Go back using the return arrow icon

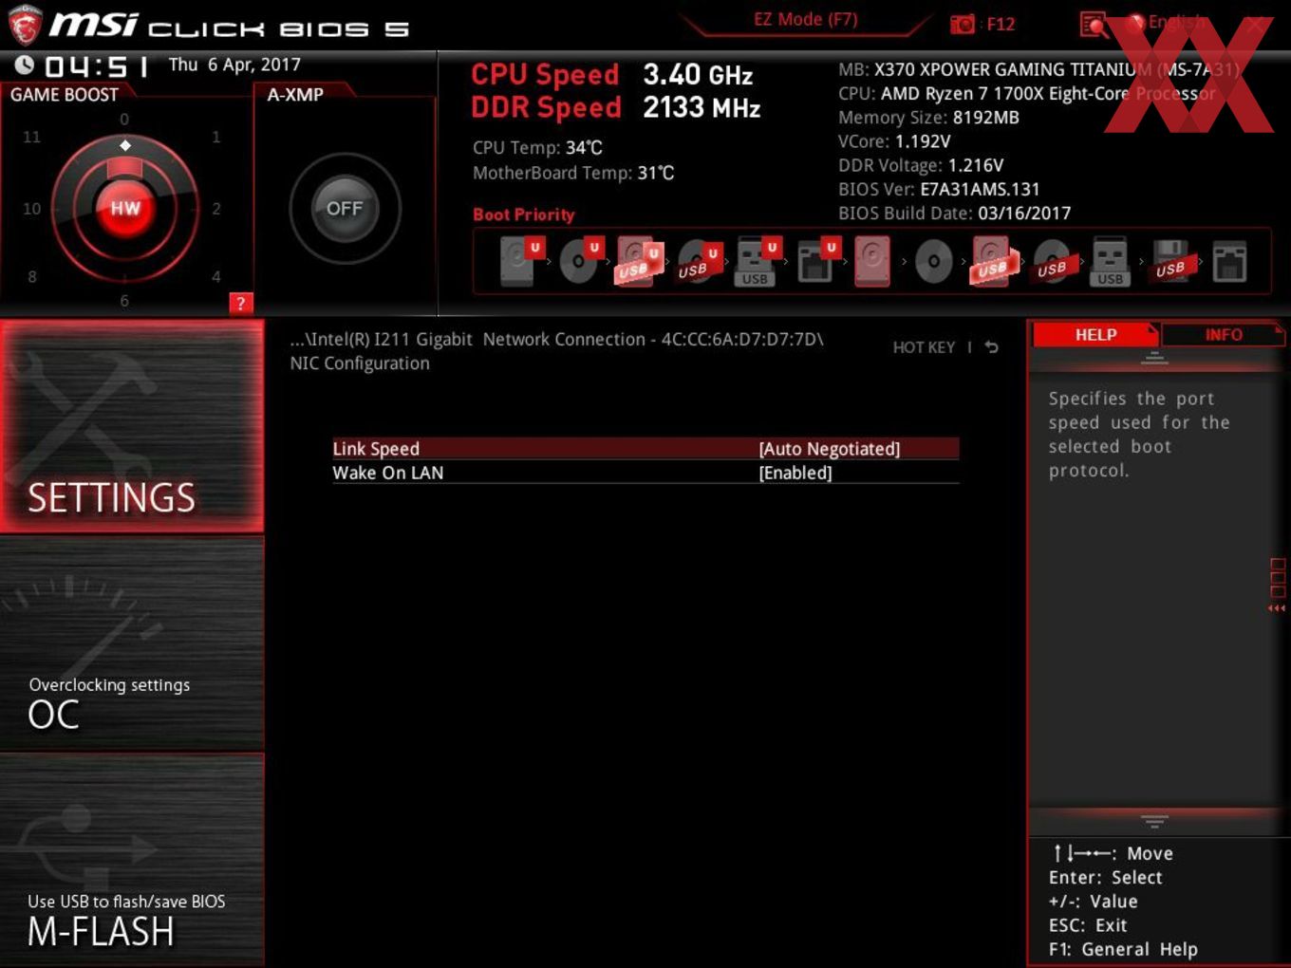coord(991,347)
